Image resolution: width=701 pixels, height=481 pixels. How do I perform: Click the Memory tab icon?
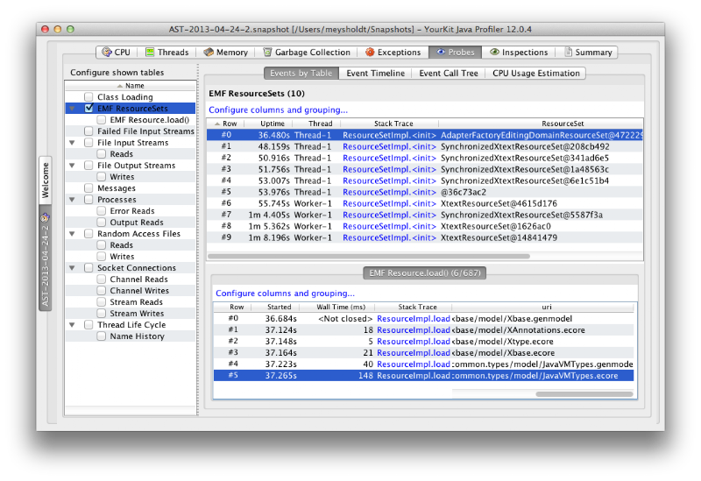(x=209, y=52)
